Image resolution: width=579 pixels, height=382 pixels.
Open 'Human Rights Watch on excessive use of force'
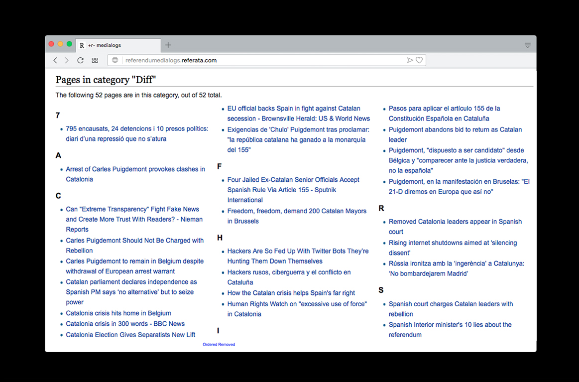tap(297, 309)
